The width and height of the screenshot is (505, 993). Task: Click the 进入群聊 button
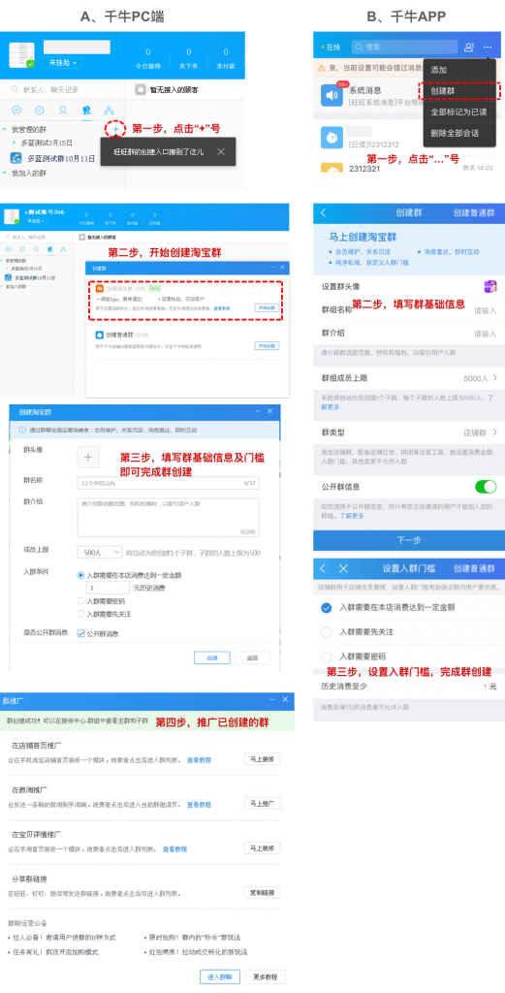click(x=220, y=977)
